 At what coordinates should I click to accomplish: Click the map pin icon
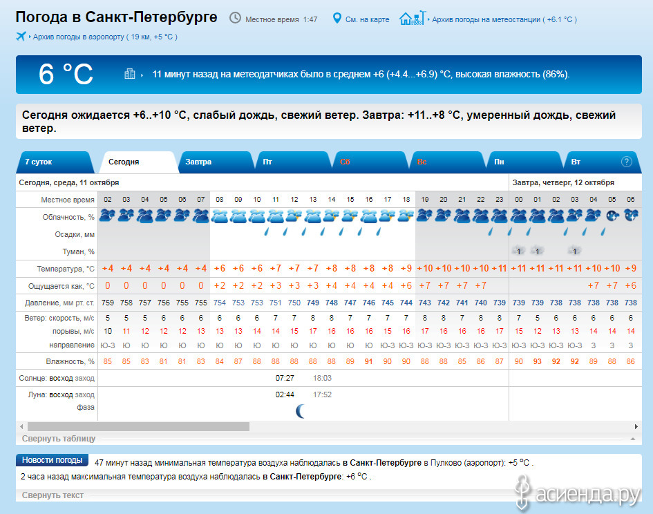tap(337, 18)
